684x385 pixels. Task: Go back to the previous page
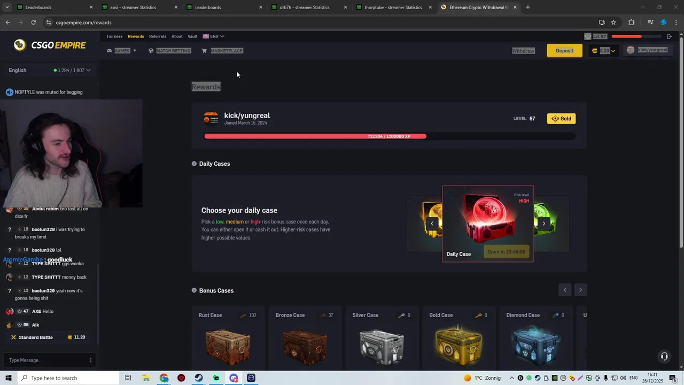(x=7, y=22)
